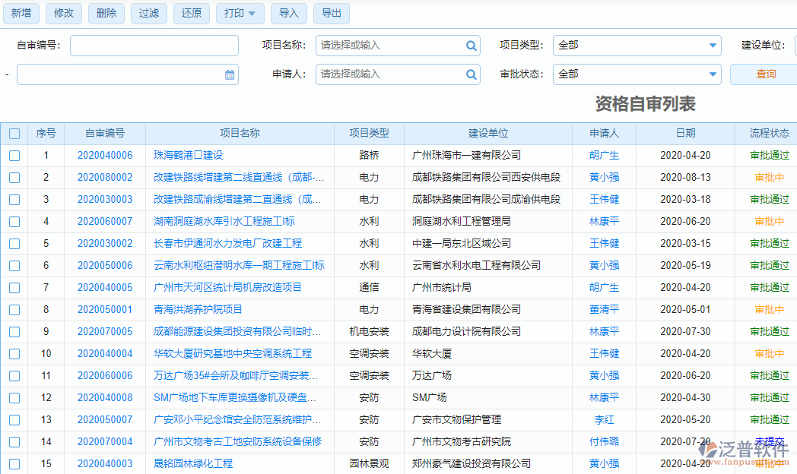Click the 还原 restore button

[x=191, y=13]
